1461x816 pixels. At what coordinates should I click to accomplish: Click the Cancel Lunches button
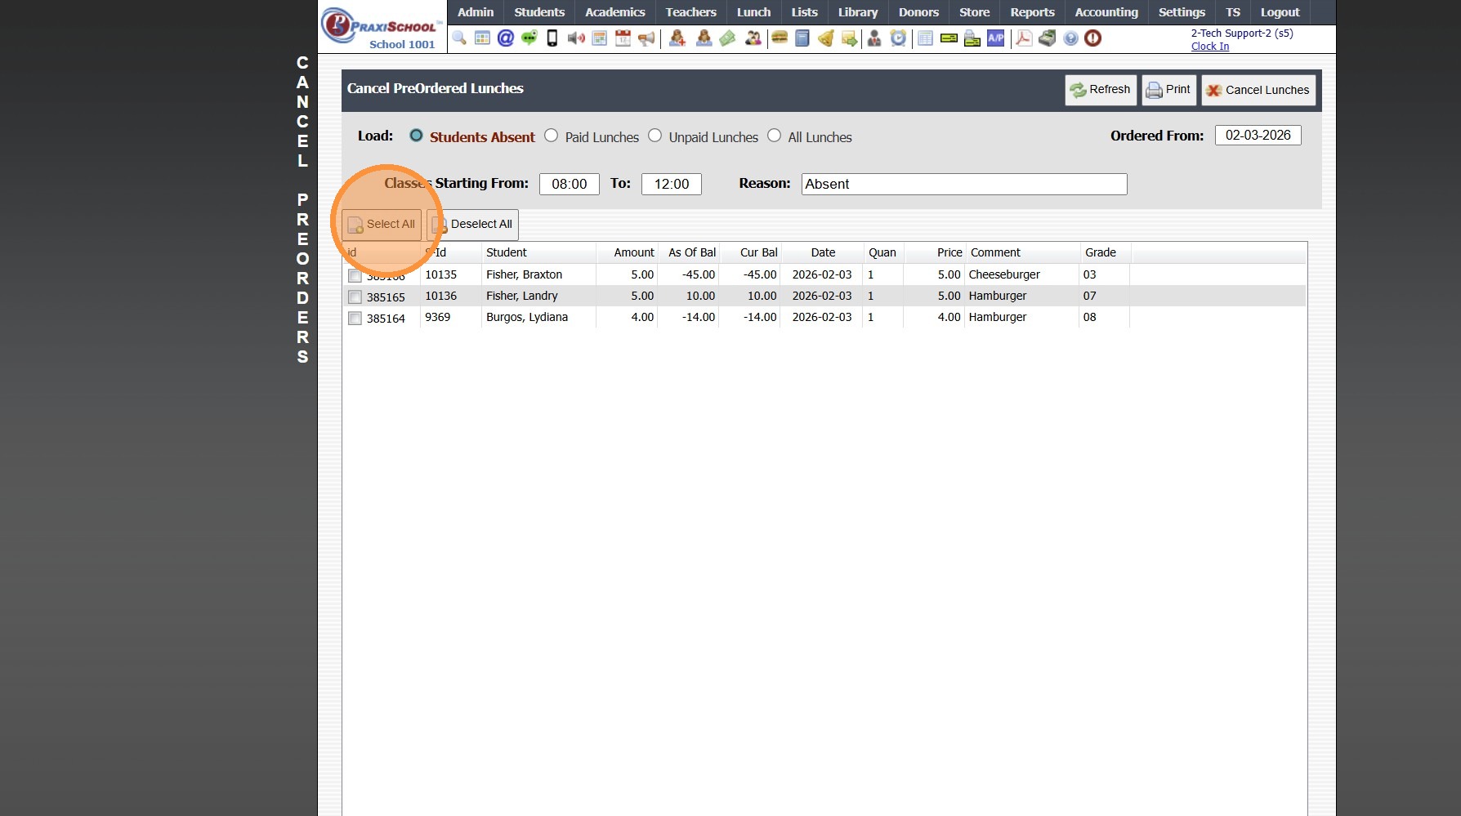point(1258,90)
